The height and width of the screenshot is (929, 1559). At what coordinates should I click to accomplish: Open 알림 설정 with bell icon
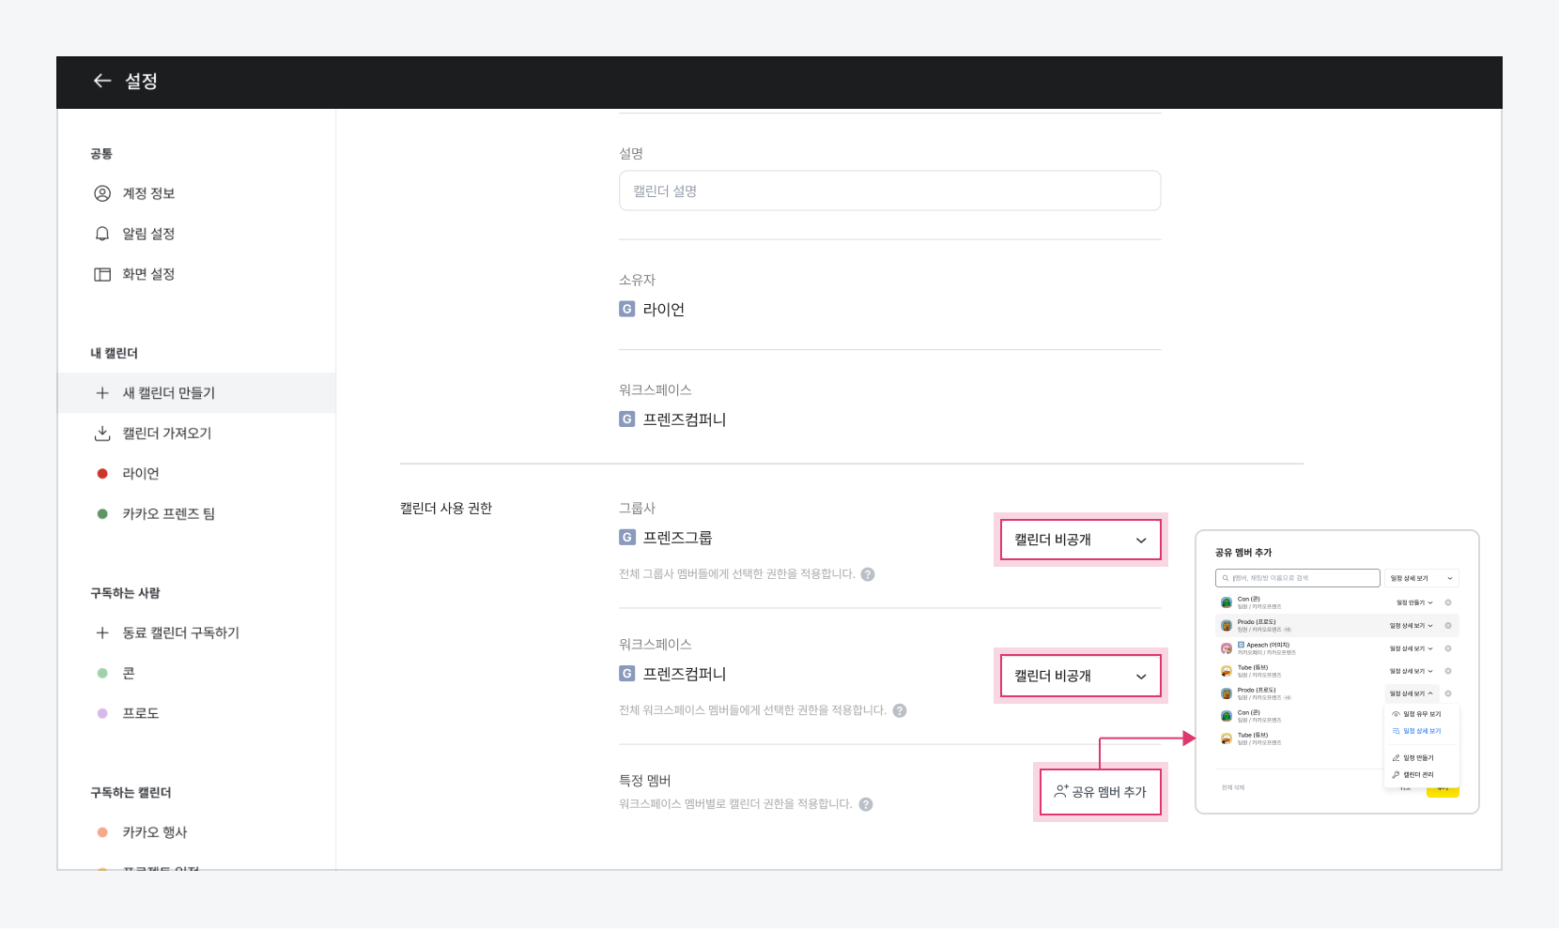pyautogui.click(x=148, y=234)
